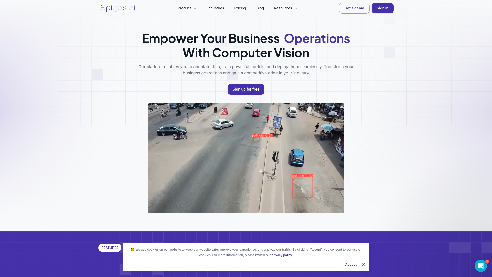
Task: Click the Sign in button
Action: point(382,8)
